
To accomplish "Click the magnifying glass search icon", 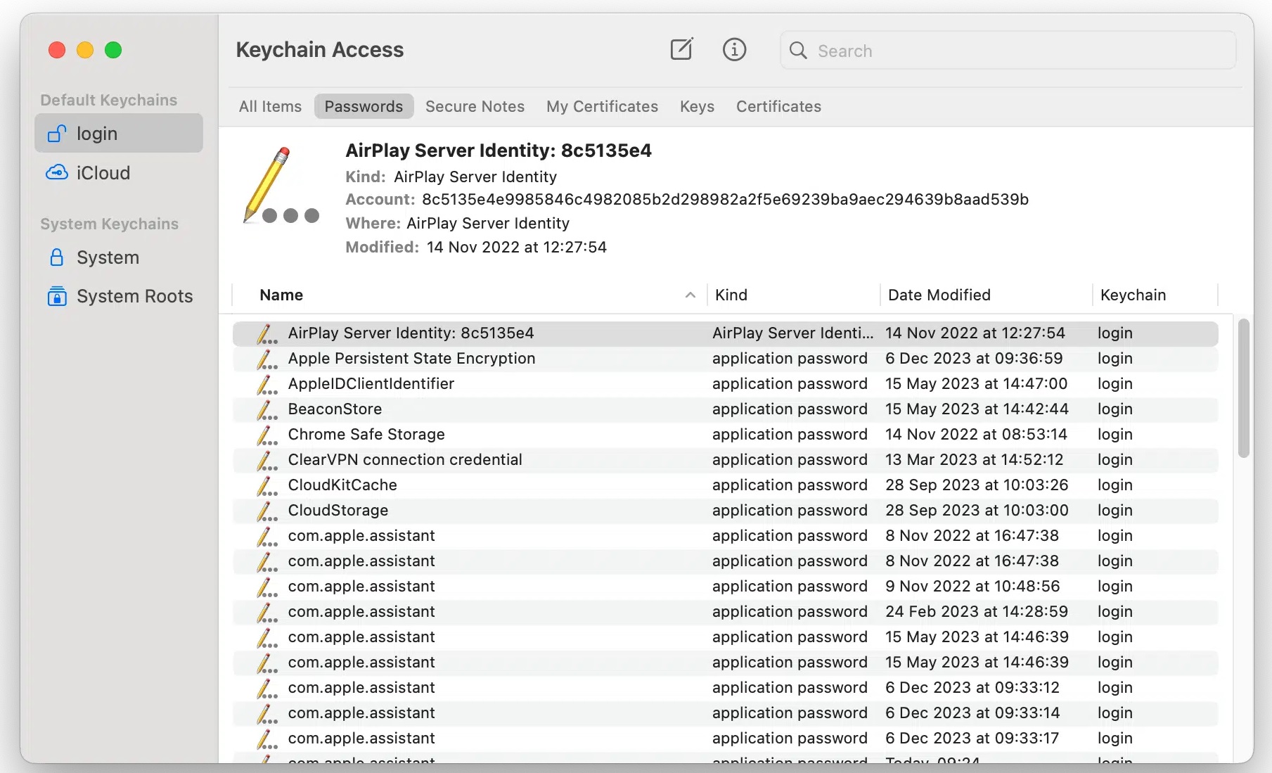I will click(798, 51).
